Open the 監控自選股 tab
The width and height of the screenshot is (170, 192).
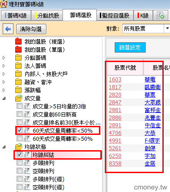click(x=115, y=15)
